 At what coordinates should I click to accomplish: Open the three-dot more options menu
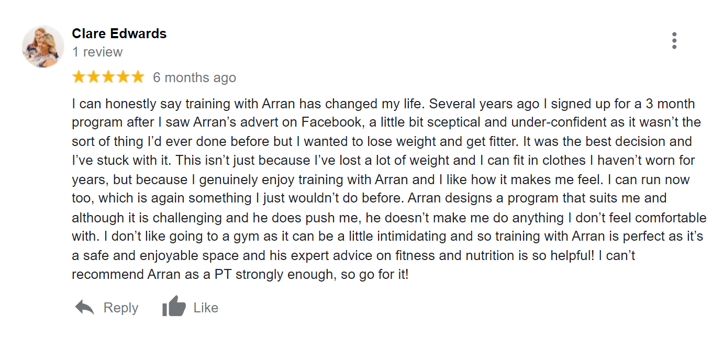pos(674,41)
